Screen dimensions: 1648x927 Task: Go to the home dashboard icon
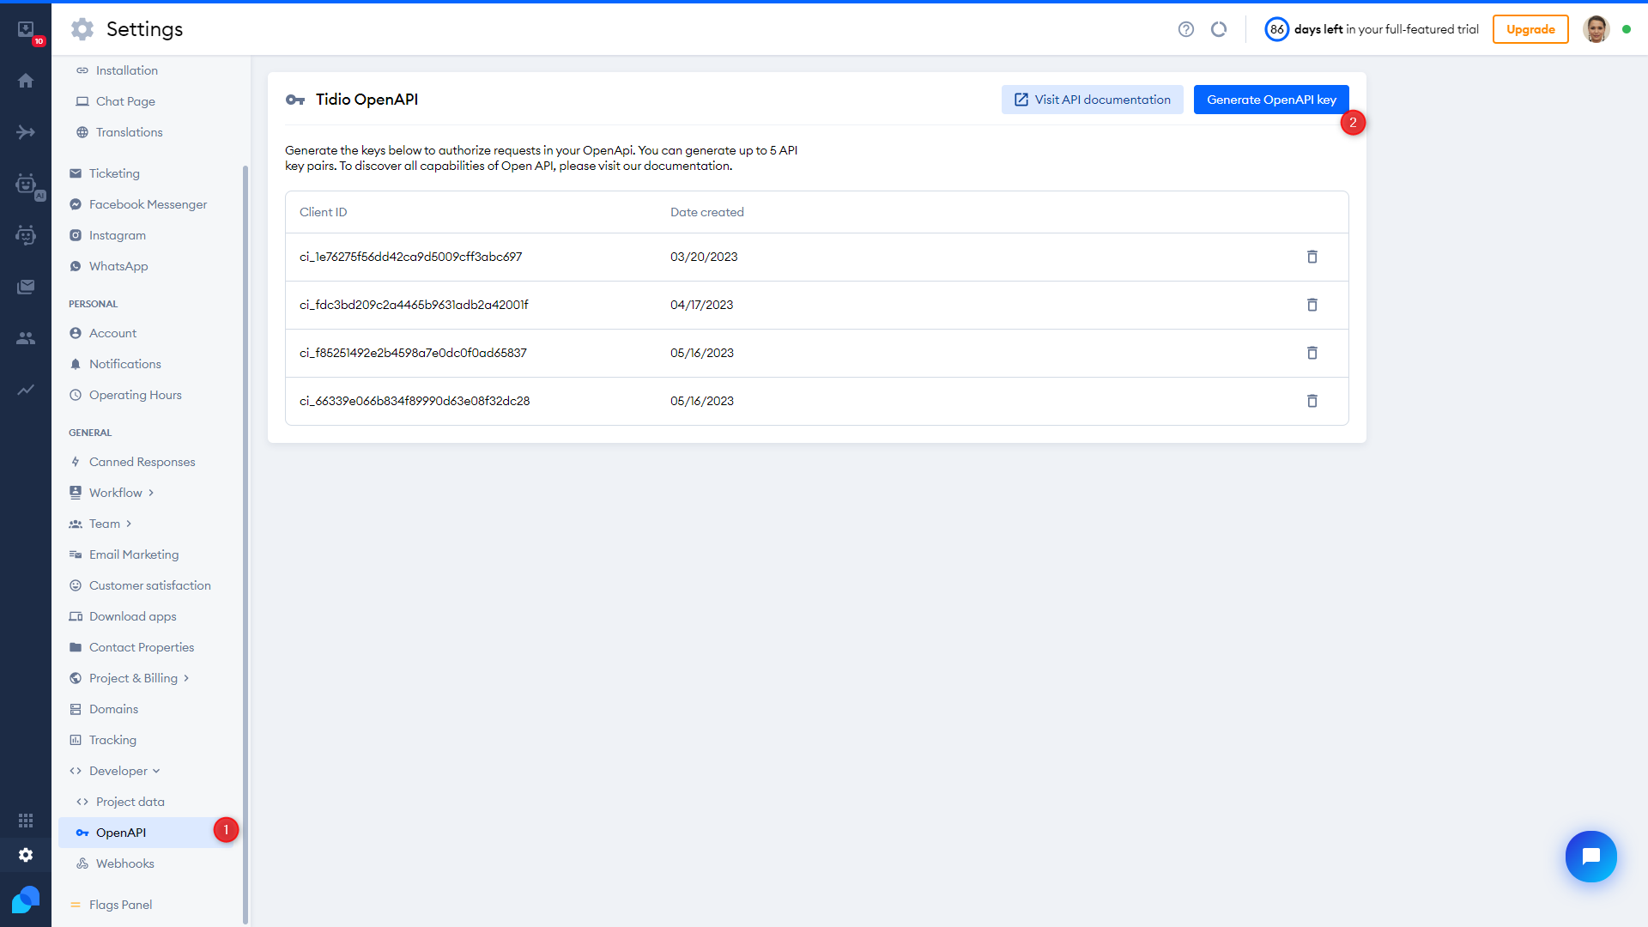26,81
